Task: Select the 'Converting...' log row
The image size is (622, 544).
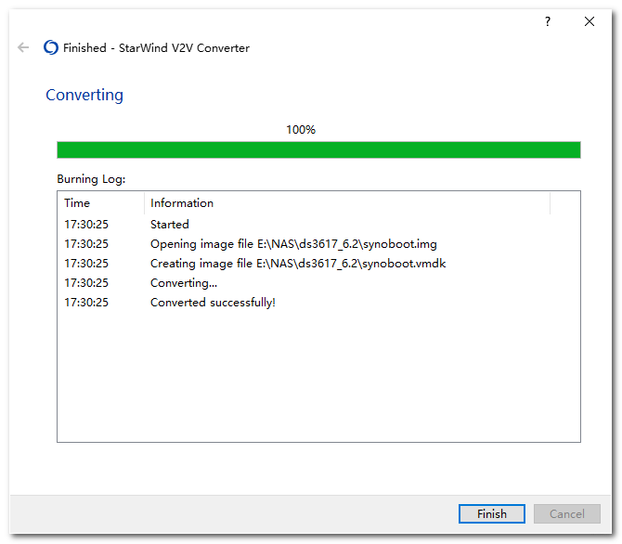Action: pos(318,282)
